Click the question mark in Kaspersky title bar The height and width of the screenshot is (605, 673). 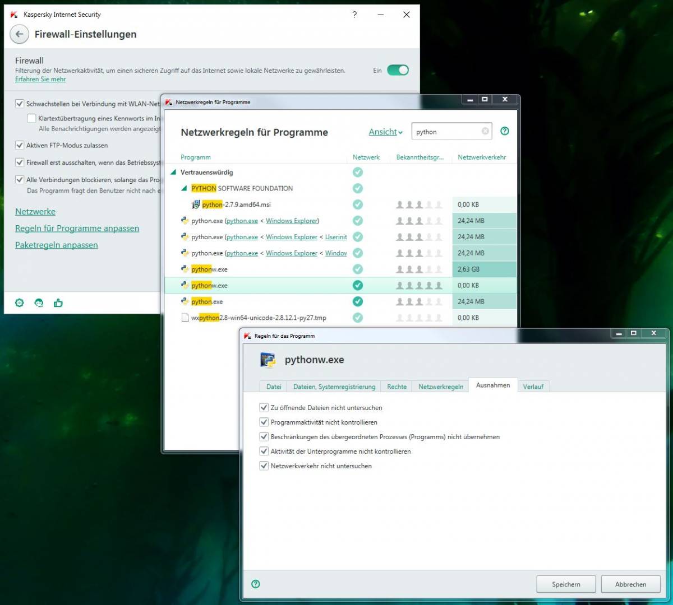click(354, 15)
